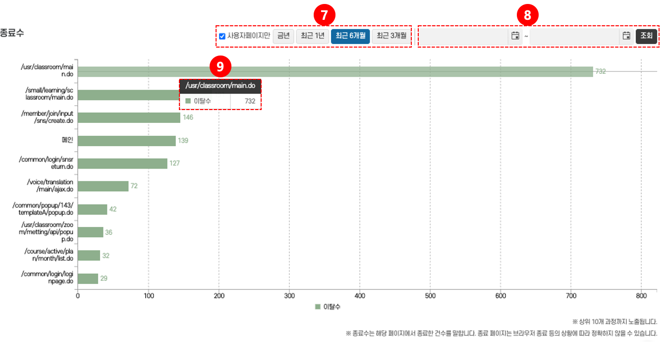This screenshot has width=667, height=342.
Task: Uncheck the 사용자페이지만 checkbox
Action: click(222, 36)
